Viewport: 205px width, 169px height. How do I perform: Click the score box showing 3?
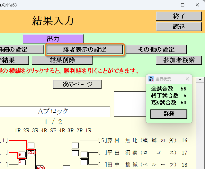(x=22, y=162)
